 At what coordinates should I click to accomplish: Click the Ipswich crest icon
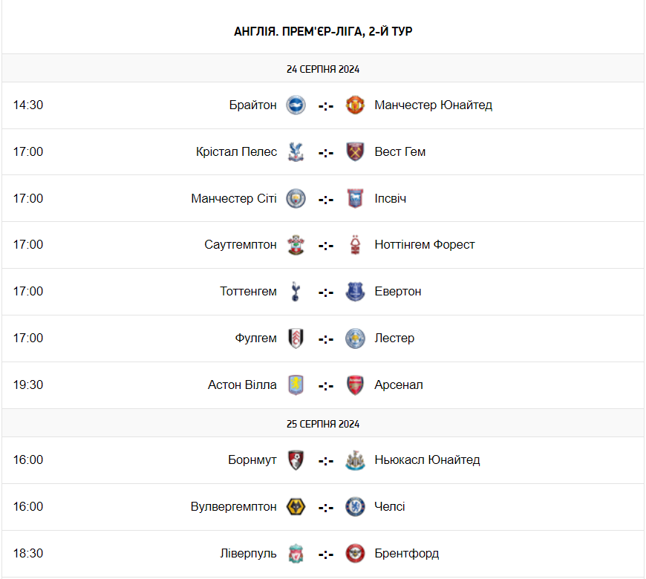355,198
